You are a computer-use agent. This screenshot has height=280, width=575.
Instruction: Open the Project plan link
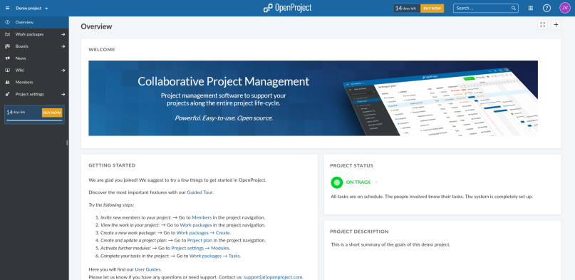point(200,240)
